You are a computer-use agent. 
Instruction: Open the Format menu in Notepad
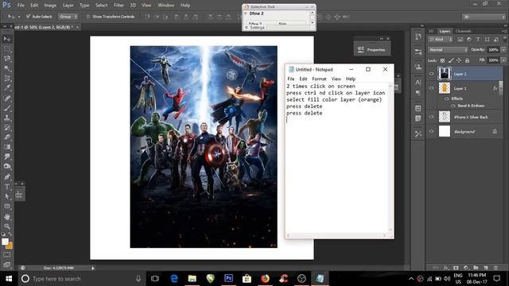coord(319,79)
